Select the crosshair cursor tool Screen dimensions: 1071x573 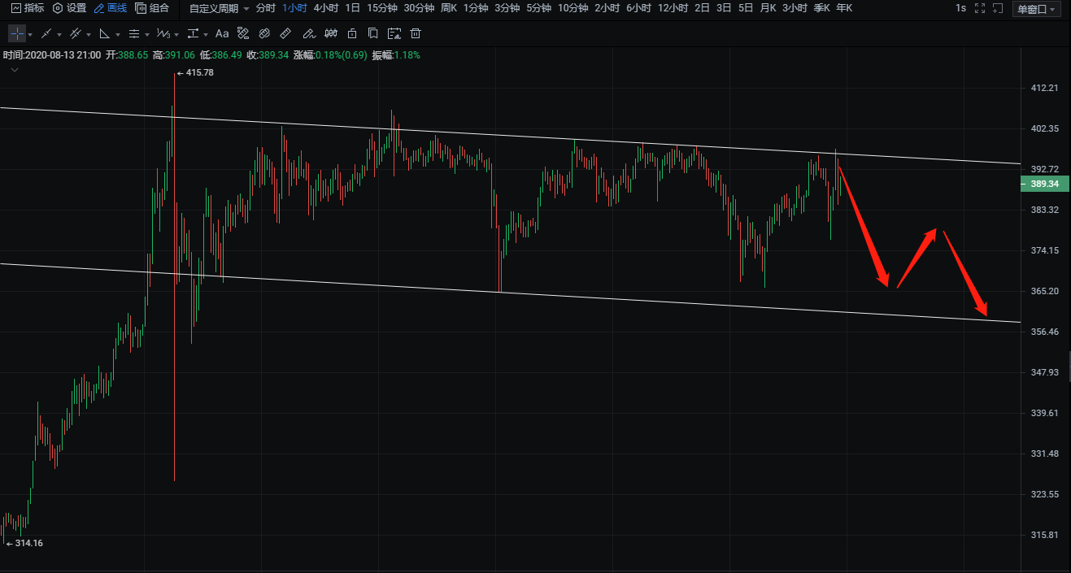pos(16,33)
